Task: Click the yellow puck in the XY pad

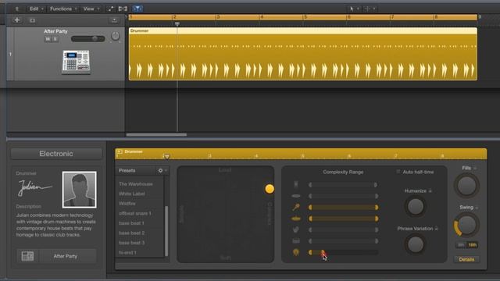Action: point(270,189)
